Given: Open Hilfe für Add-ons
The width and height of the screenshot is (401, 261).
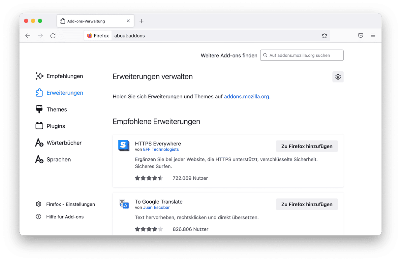Looking at the screenshot, I should point(65,217).
